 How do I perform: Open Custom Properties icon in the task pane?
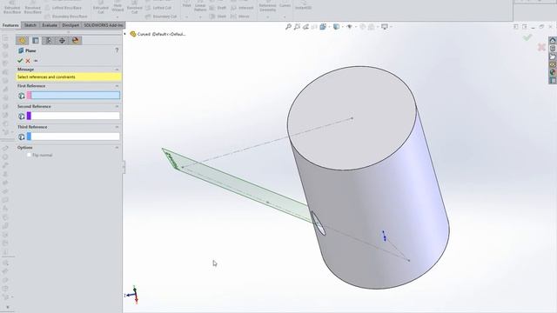(x=553, y=81)
